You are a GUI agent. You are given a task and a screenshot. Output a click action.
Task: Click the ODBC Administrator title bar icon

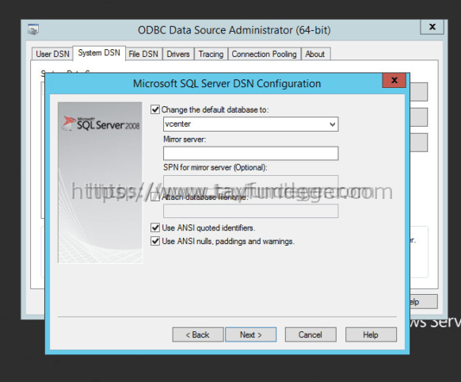[x=33, y=29]
